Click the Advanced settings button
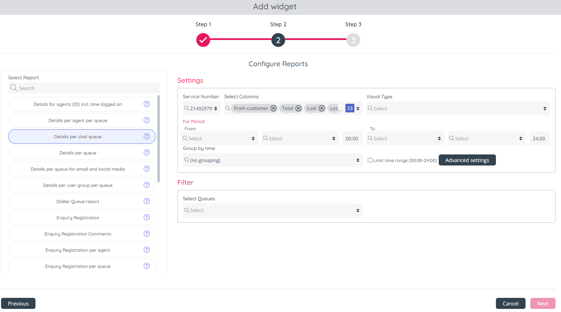 click(467, 160)
